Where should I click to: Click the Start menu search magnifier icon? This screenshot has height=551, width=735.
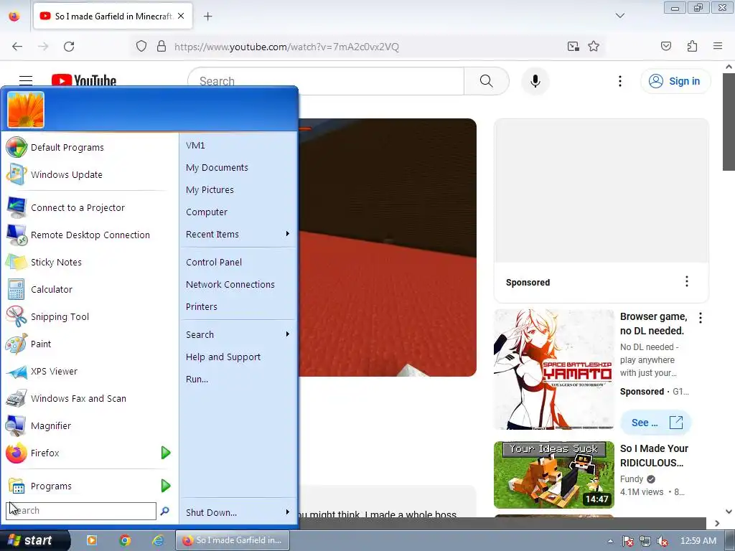pyautogui.click(x=164, y=511)
